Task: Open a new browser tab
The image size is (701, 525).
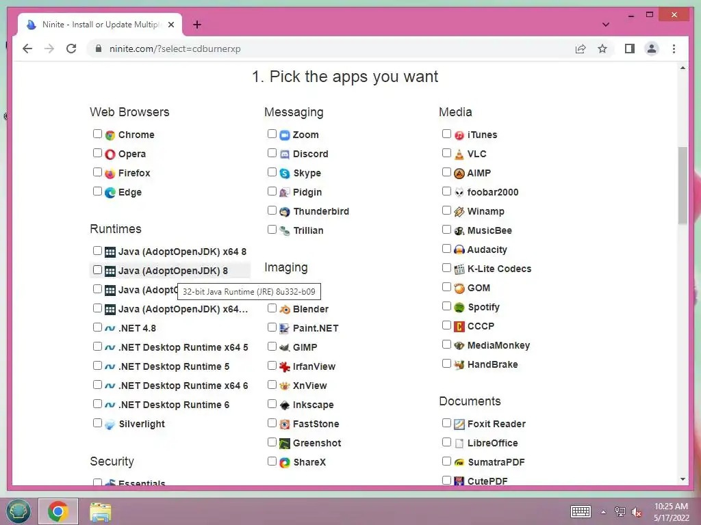Action: pos(197,25)
